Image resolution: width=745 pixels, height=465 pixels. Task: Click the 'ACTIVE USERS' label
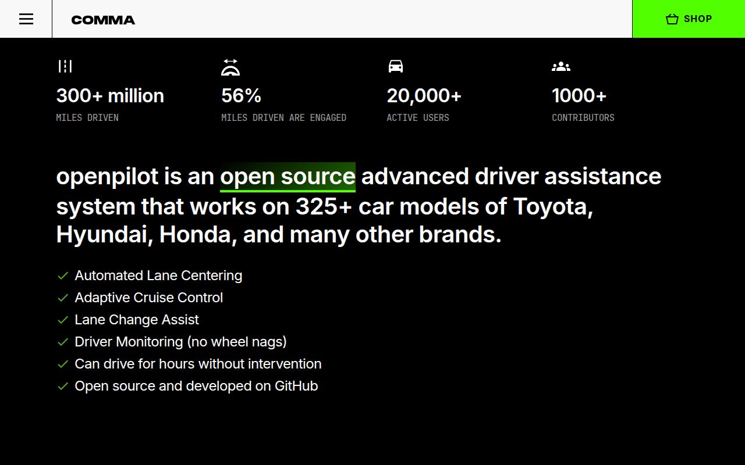pyautogui.click(x=418, y=117)
